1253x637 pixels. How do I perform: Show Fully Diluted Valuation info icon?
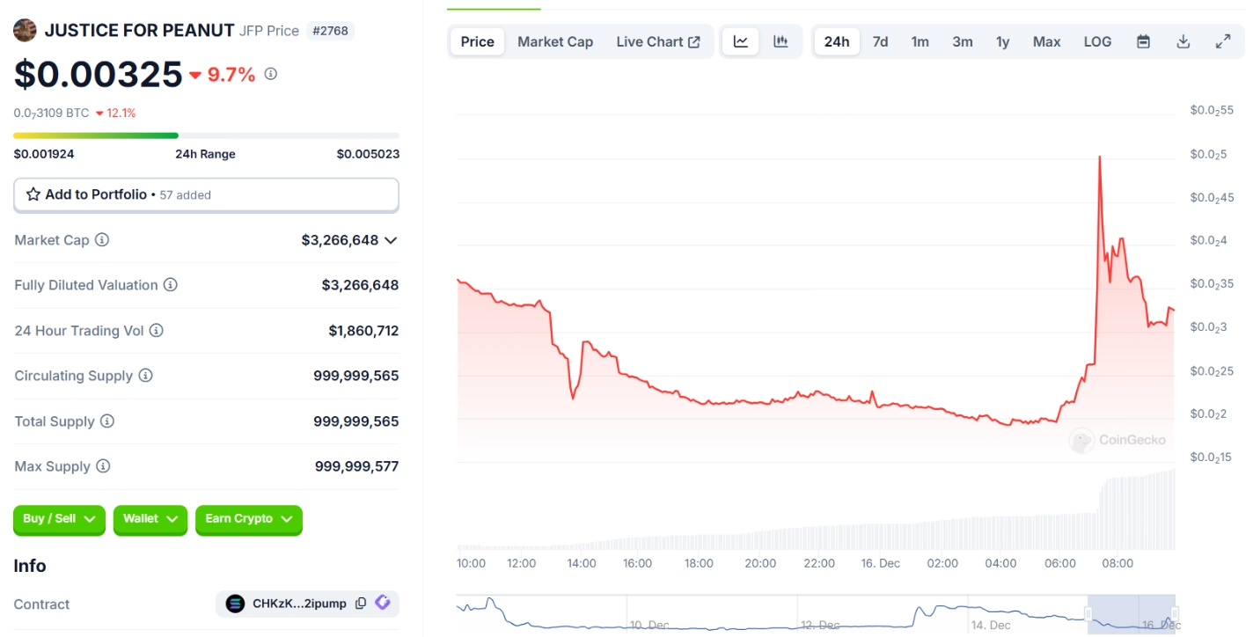point(171,285)
